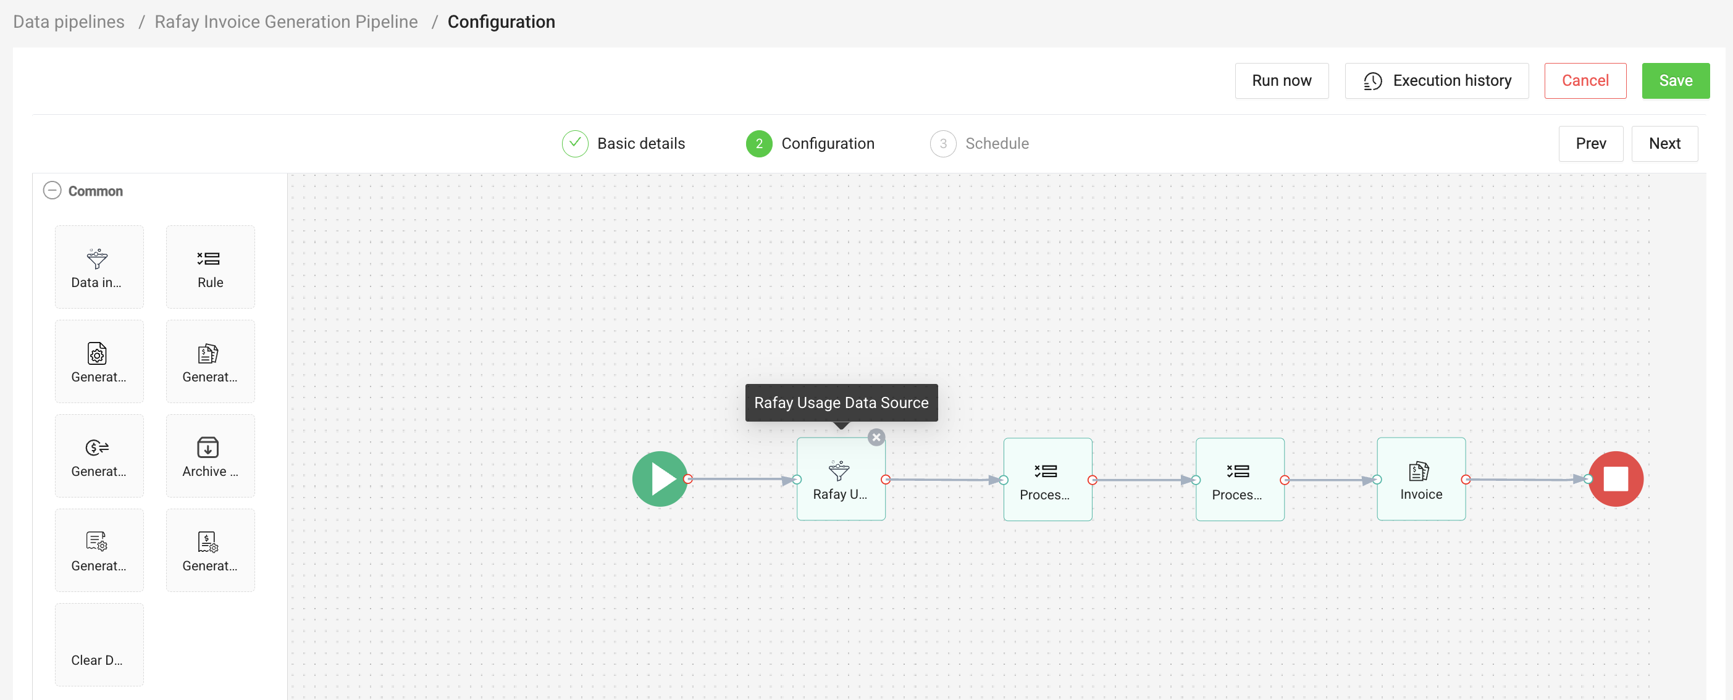The image size is (1733, 700).
Task: Open Execution history
Action: pos(1436,81)
